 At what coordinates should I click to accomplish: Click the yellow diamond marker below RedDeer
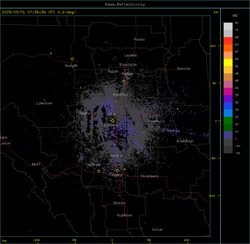[x=124, y=81]
